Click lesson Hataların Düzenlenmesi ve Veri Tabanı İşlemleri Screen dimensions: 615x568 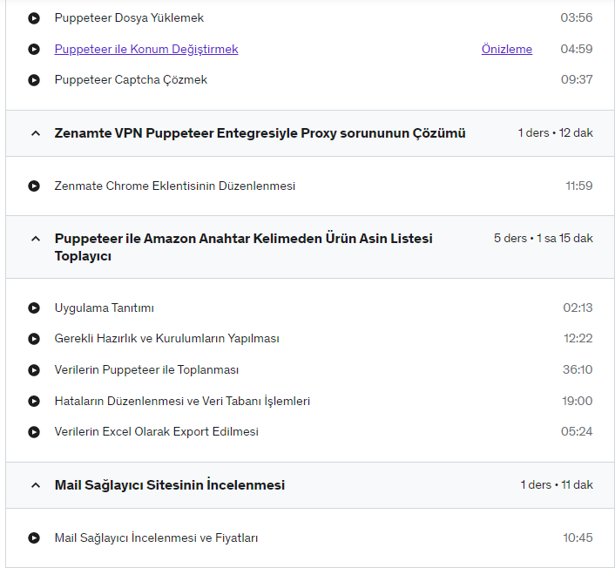(x=182, y=401)
